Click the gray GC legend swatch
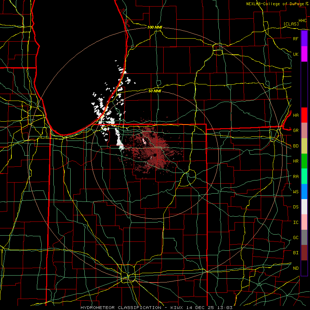This screenshot has width=310, height=310. tap(304, 237)
